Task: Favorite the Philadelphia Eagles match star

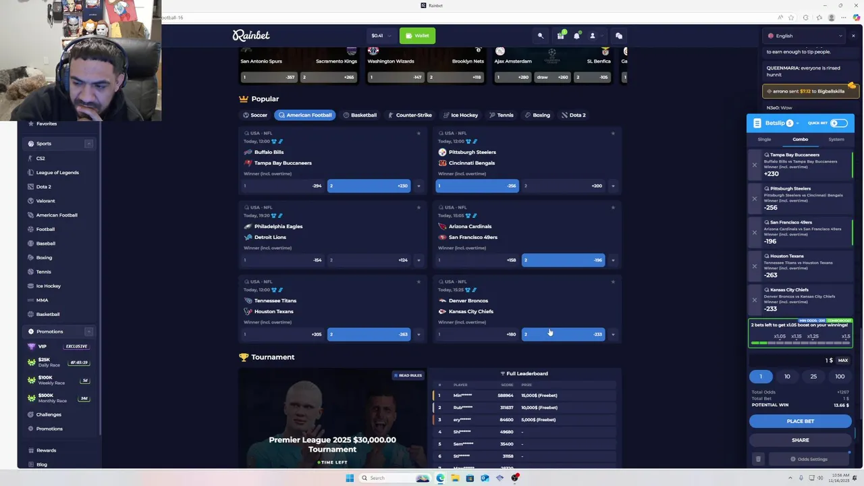Action: (x=418, y=207)
